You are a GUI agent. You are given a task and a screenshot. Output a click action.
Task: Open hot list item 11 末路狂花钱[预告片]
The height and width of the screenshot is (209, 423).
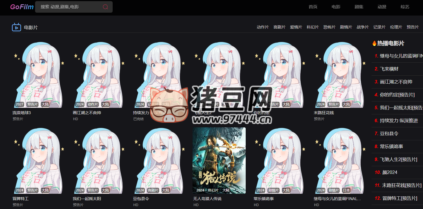tap(397, 185)
